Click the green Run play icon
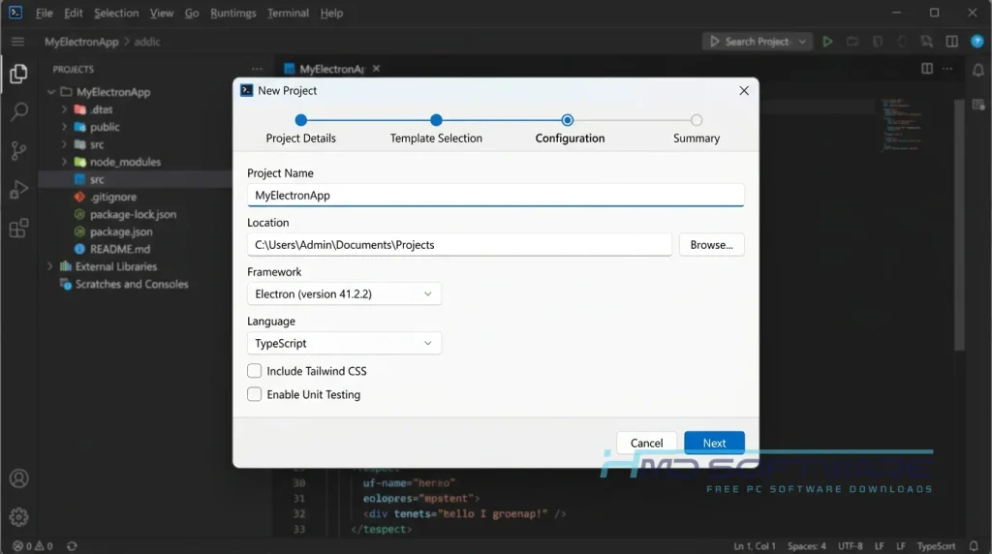 point(827,41)
